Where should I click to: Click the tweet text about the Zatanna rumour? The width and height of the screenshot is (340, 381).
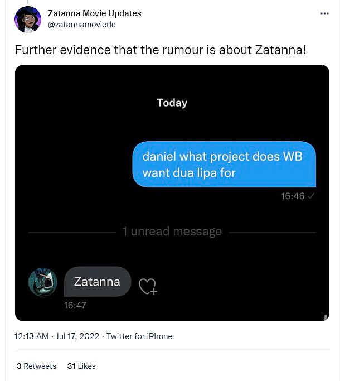(x=160, y=50)
